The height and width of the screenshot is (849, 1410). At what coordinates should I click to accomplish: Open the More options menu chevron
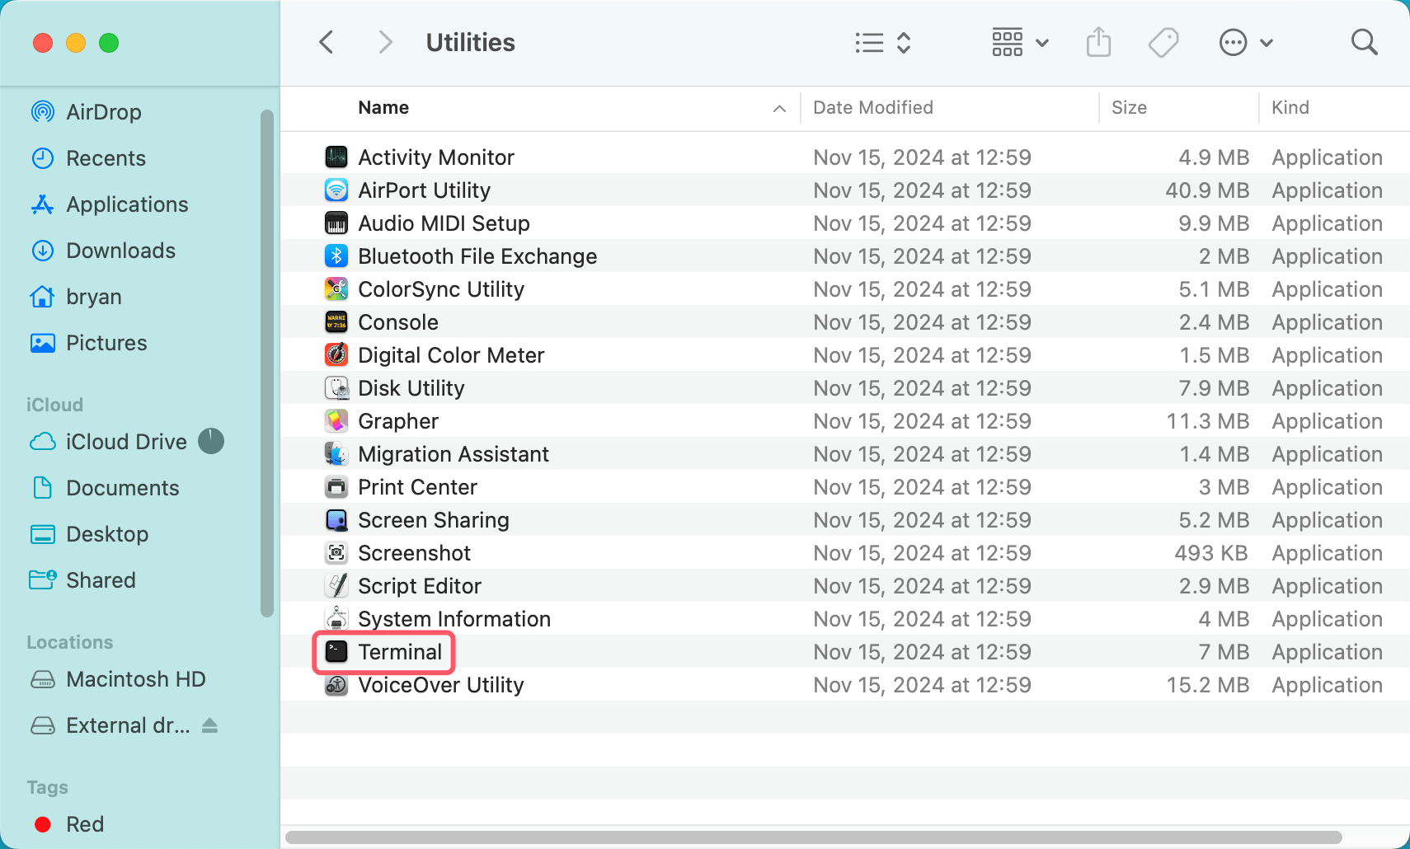click(x=1267, y=42)
